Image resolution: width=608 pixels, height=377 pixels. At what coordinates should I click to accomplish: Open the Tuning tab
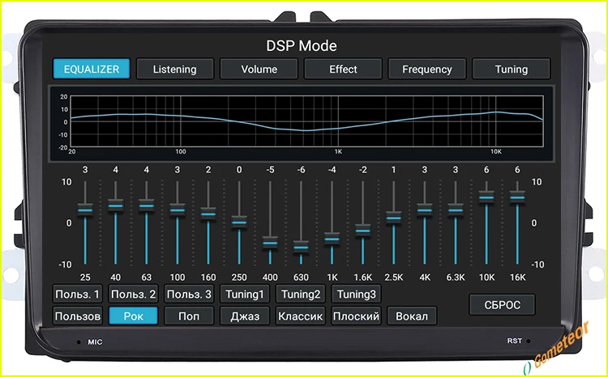tap(511, 69)
